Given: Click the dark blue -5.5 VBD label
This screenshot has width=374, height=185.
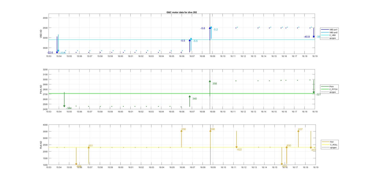Looking at the screenshot, I should (x=183, y=41).
